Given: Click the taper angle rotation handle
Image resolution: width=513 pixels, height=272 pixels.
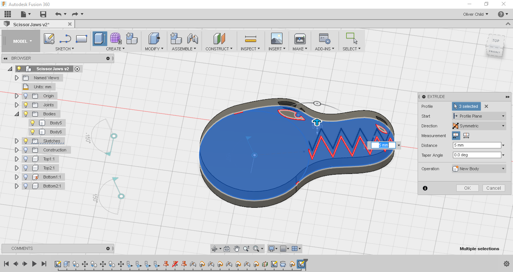Looking at the screenshot, I should click(317, 103).
